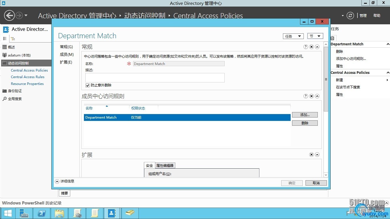Open the 管理 menu

pos(363,16)
